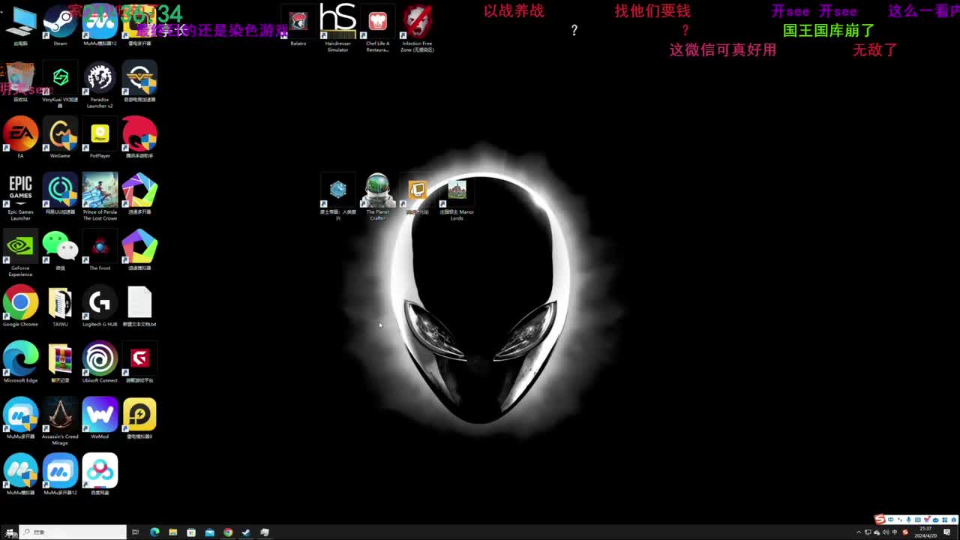Viewport: 960px width, 540px height.
Task: Select the red G game platform icon
Action: tap(139, 363)
